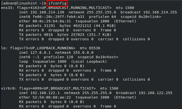
Task: Click the inet6 address fe80::20c:29ff:feb4:a31
Action: pos(58,17)
